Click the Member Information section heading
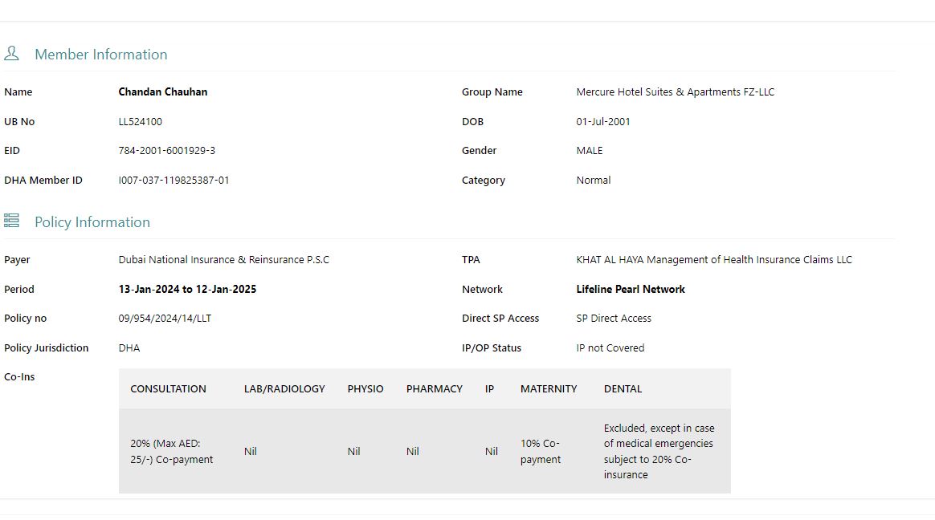The width and height of the screenshot is (935, 520). [100, 55]
